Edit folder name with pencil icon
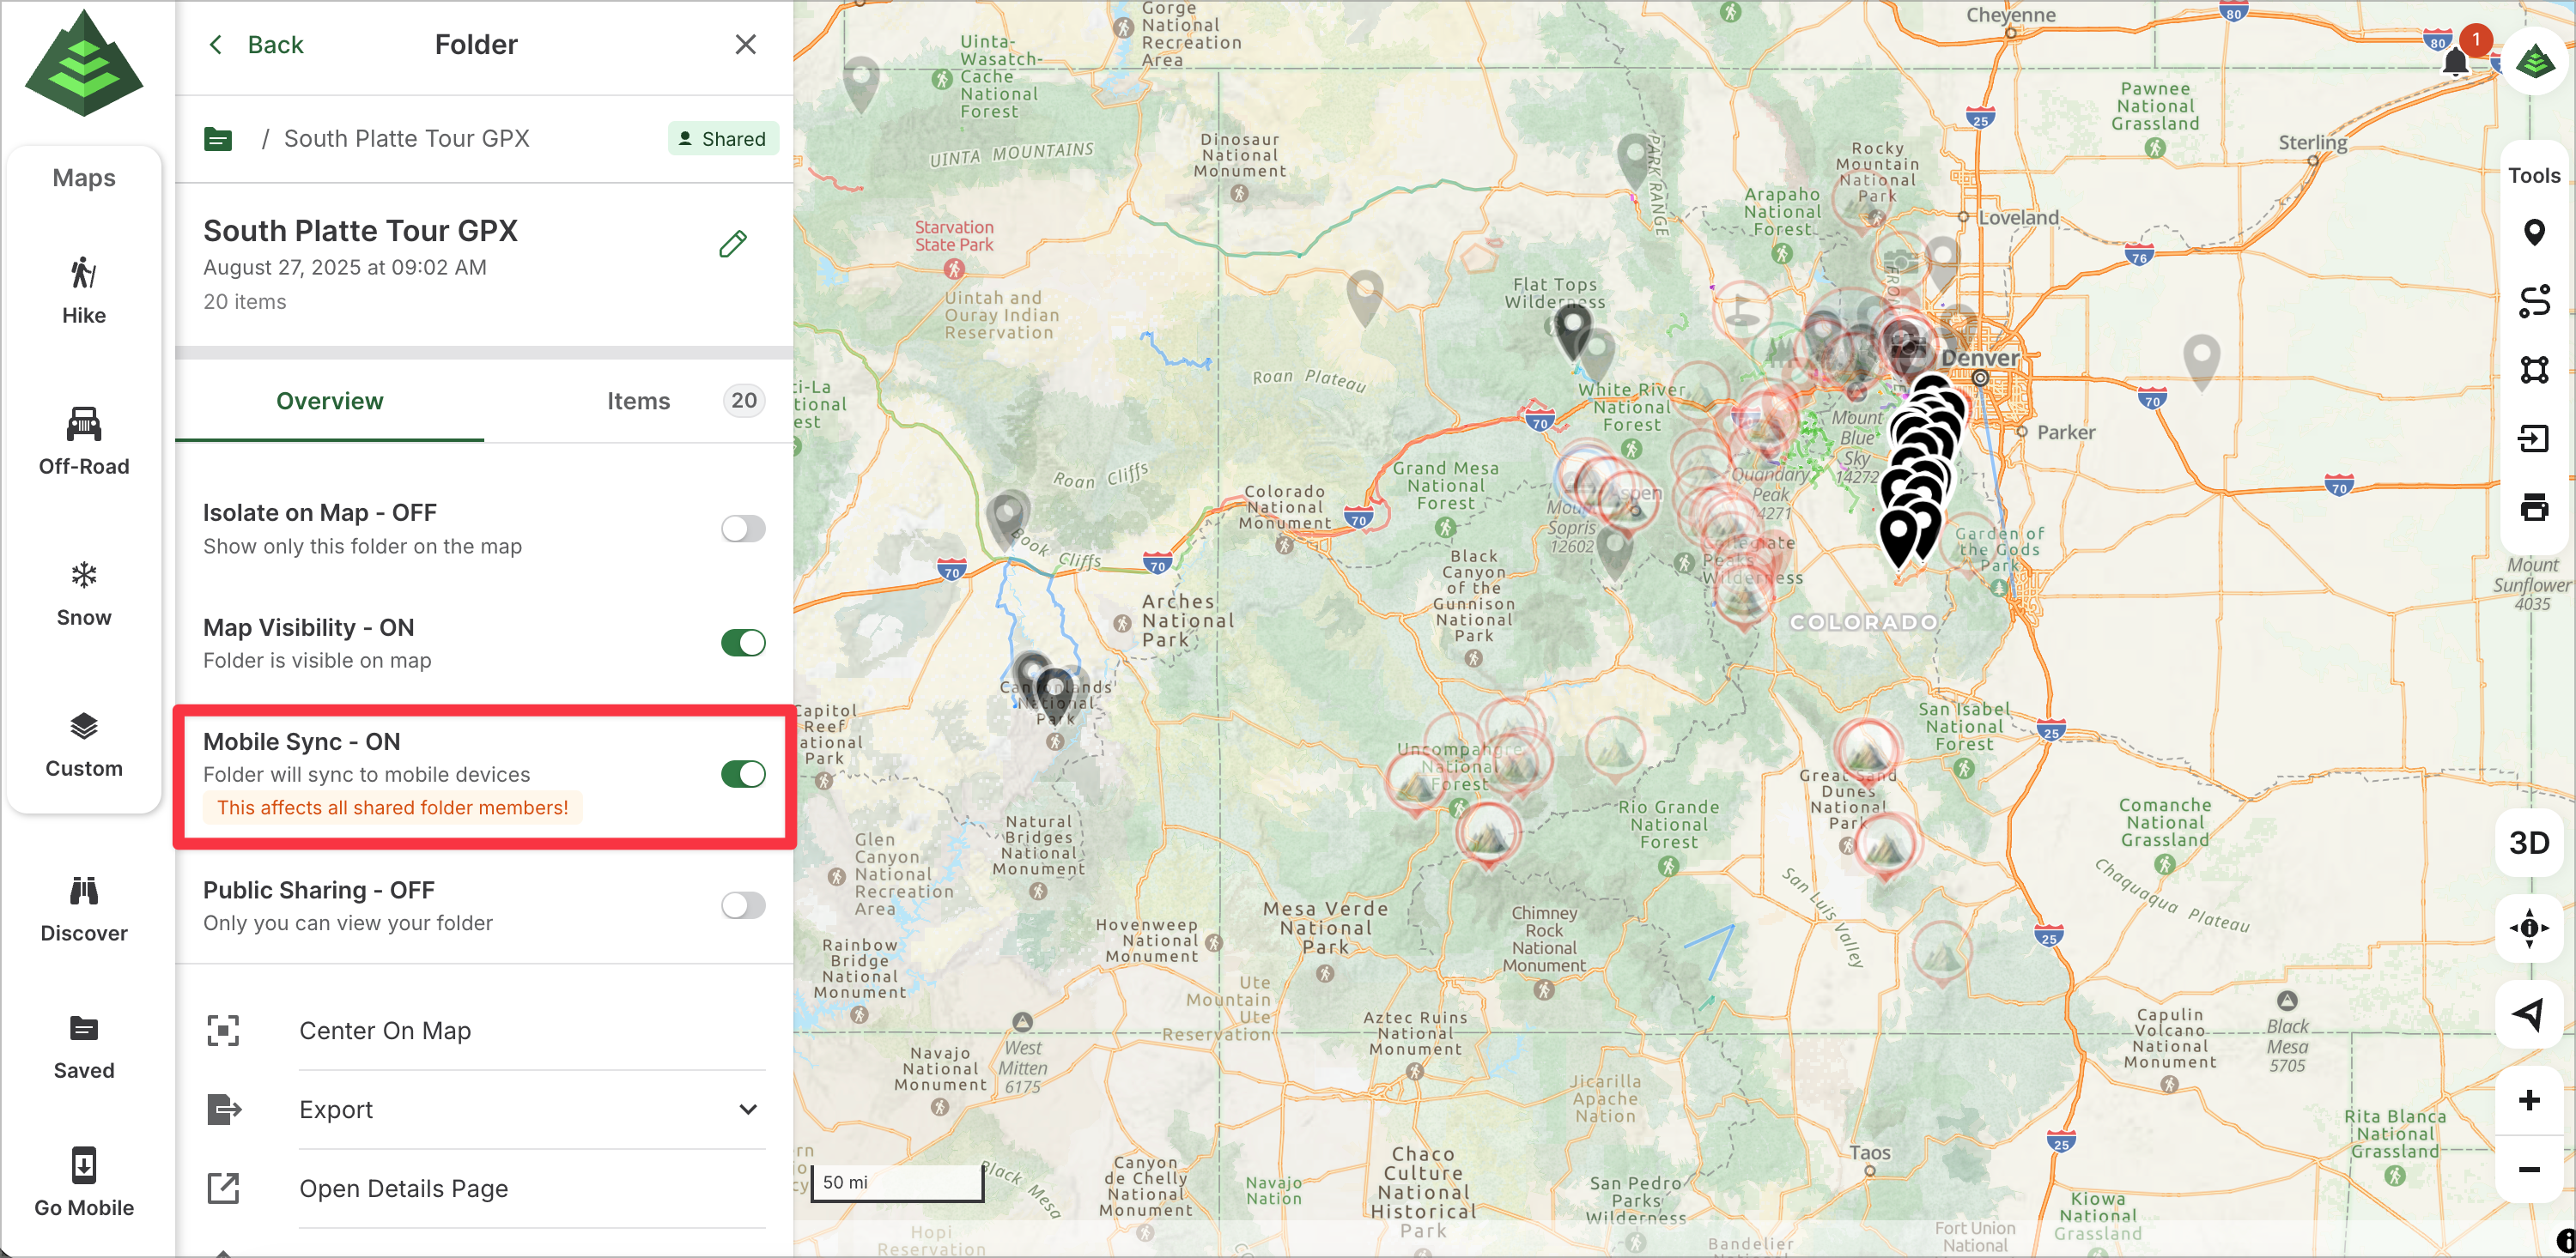 pos(732,244)
